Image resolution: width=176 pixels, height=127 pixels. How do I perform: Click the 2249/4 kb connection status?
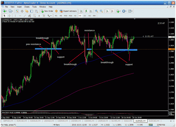161,125
